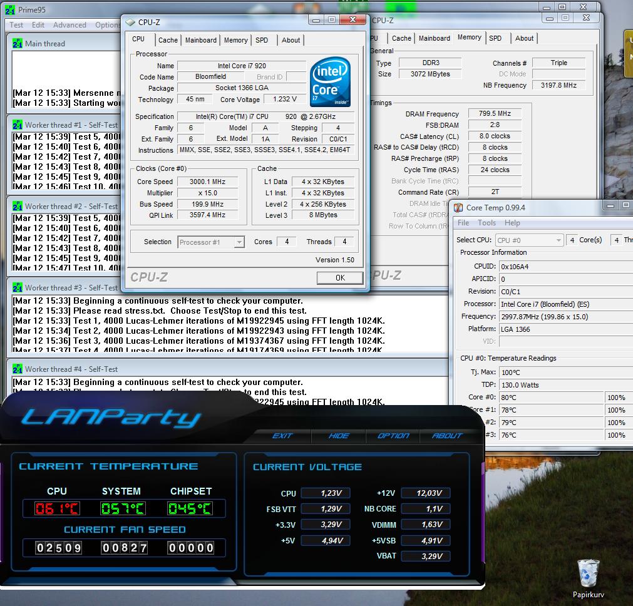This screenshot has height=606, width=633.
Task: Click the QPI Link 3597.4 MHz value
Action: pyautogui.click(x=207, y=215)
